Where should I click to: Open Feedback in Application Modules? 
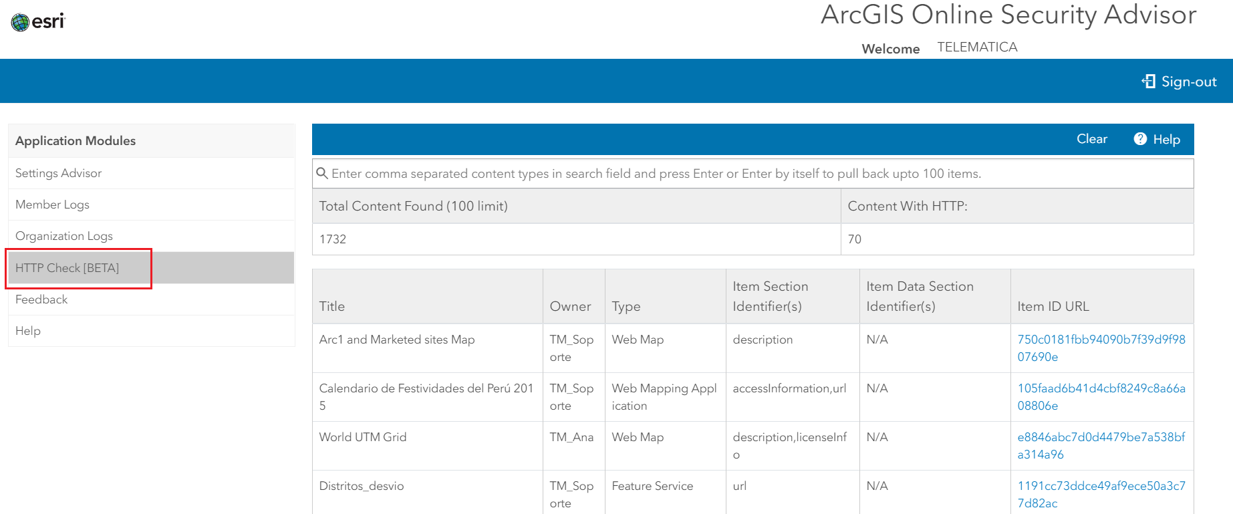click(x=41, y=299)
